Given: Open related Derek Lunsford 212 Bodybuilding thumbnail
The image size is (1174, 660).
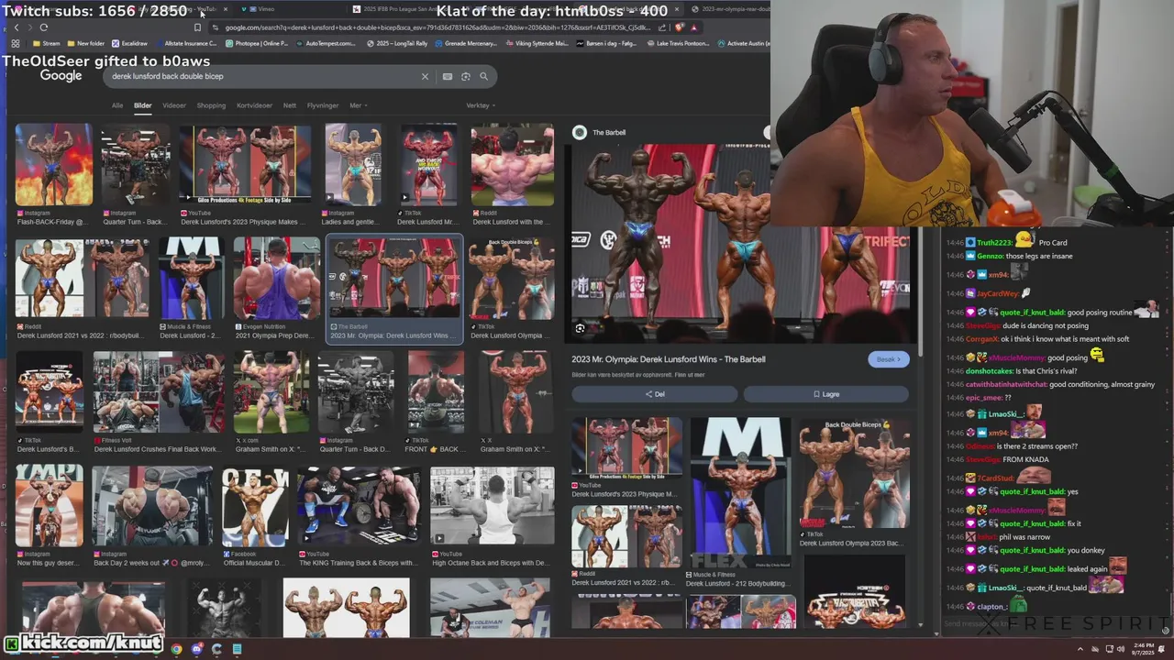Looking at the screenshot, I should pos(740,493).
